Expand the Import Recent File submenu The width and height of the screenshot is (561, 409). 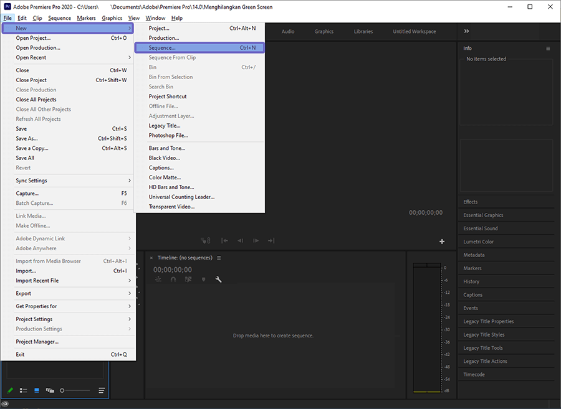coord(68,281)
